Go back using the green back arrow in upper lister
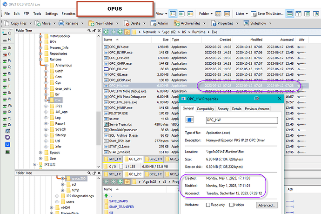The height and width of the screenshot is (214, 321). point(106,32)
